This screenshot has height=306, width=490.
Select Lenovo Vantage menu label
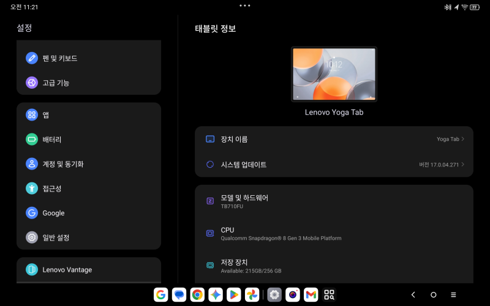pyautogui.click(x=67, y=269)
